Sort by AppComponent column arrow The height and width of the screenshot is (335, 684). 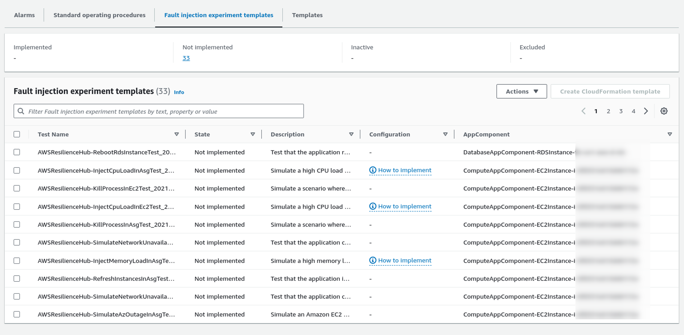click(670, 134)
